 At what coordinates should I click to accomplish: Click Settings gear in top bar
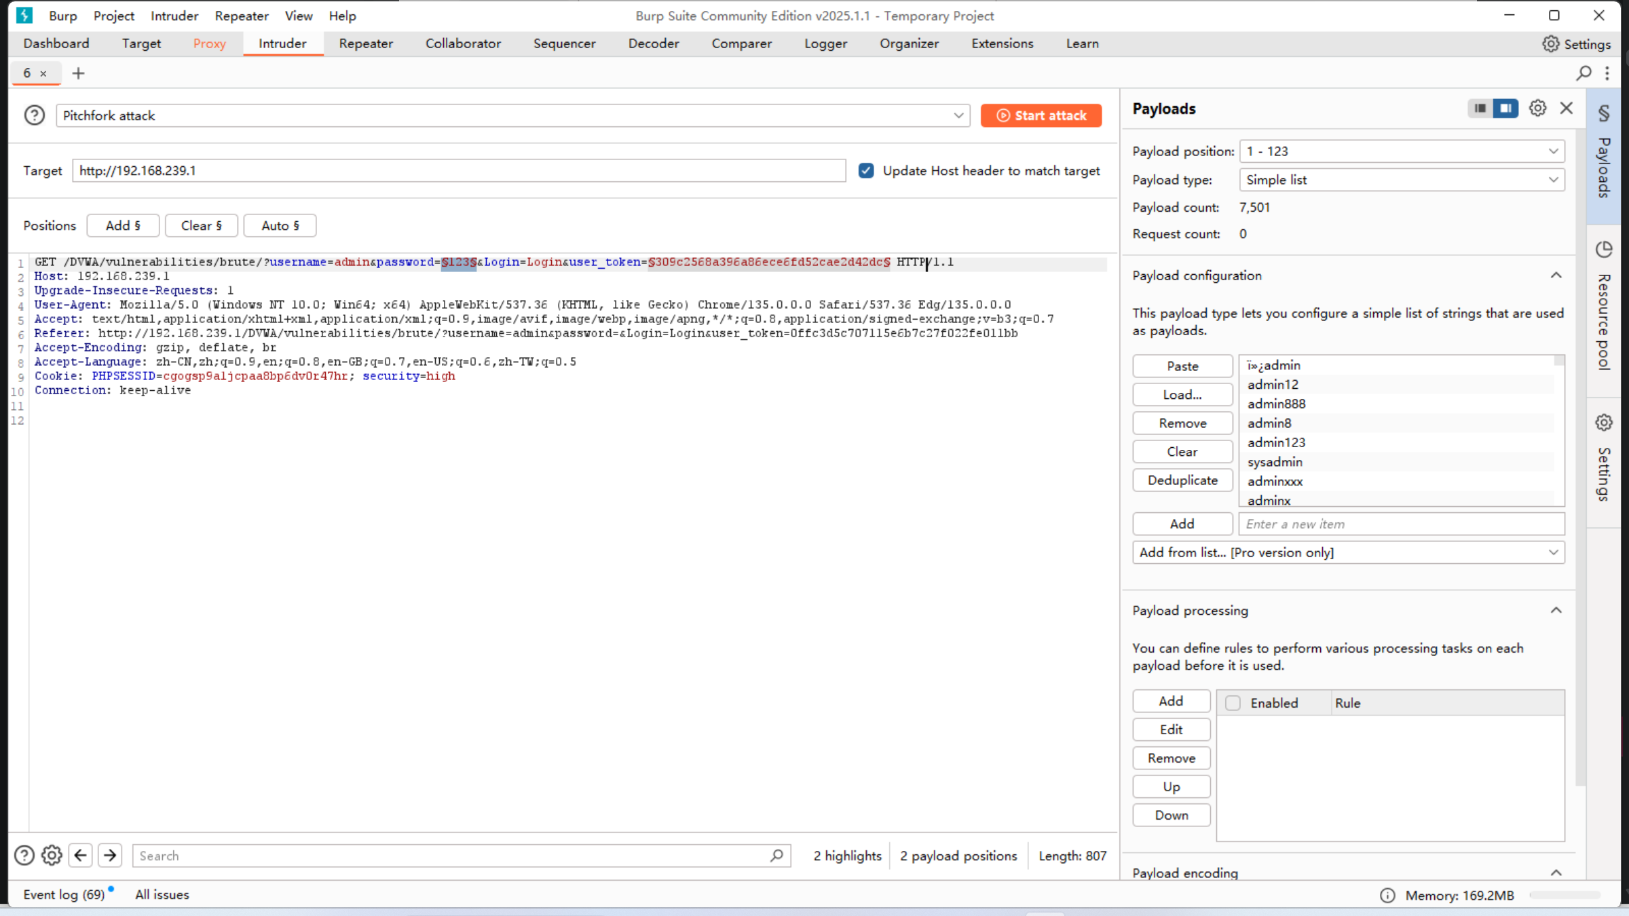(1576, 44)
